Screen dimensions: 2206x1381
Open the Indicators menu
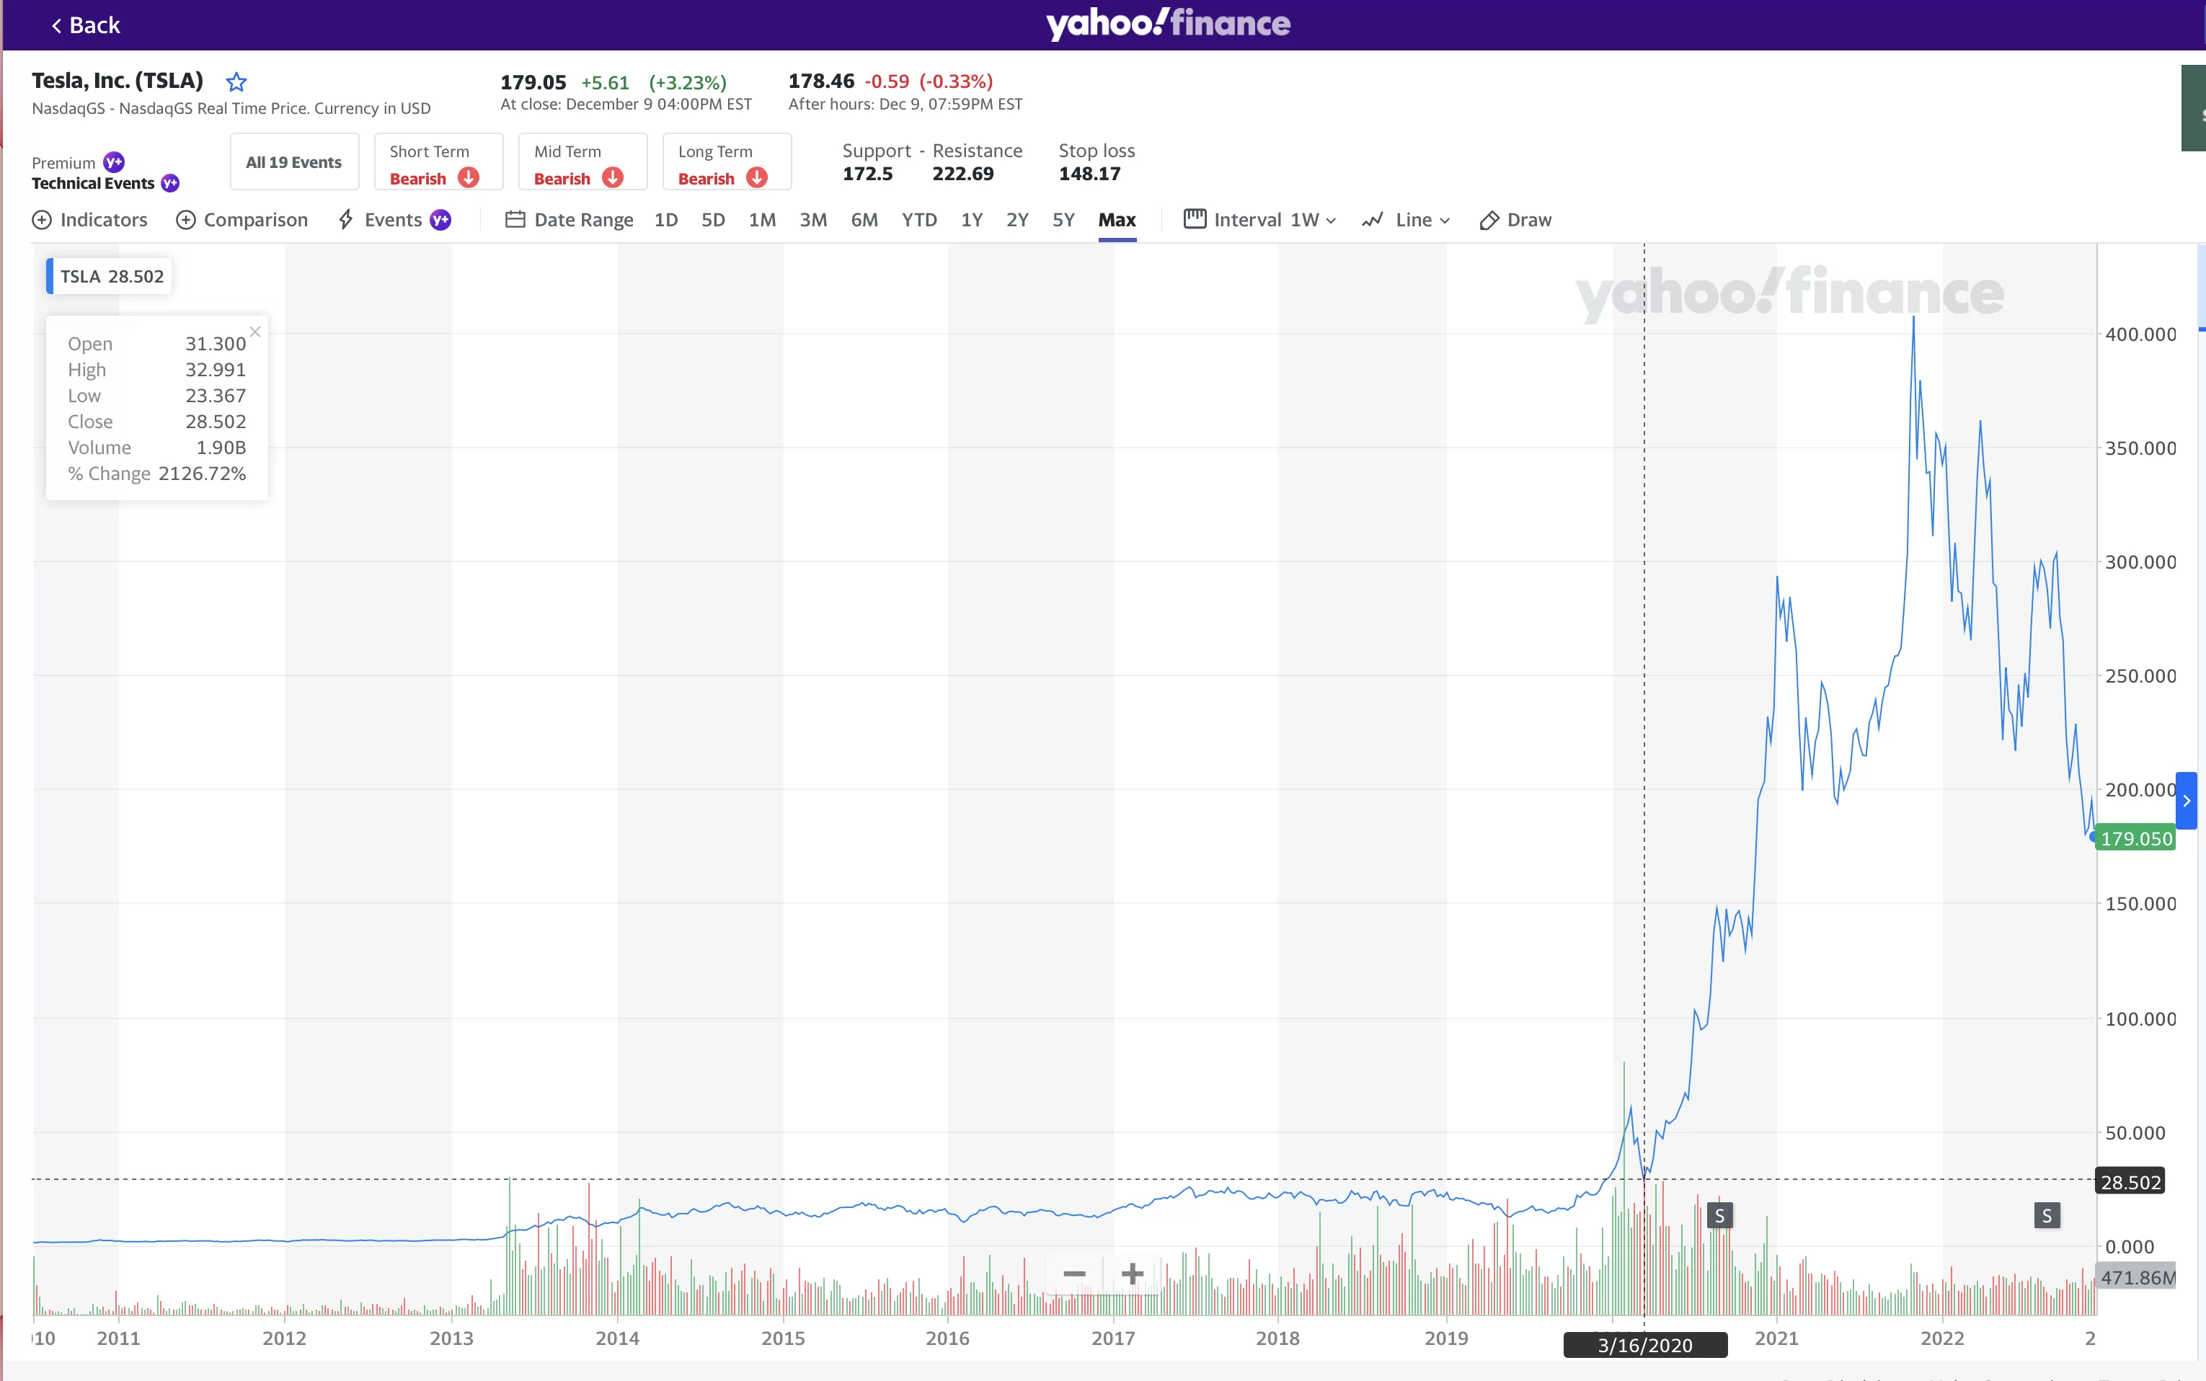pyautogui.click(x=89, y=220)
